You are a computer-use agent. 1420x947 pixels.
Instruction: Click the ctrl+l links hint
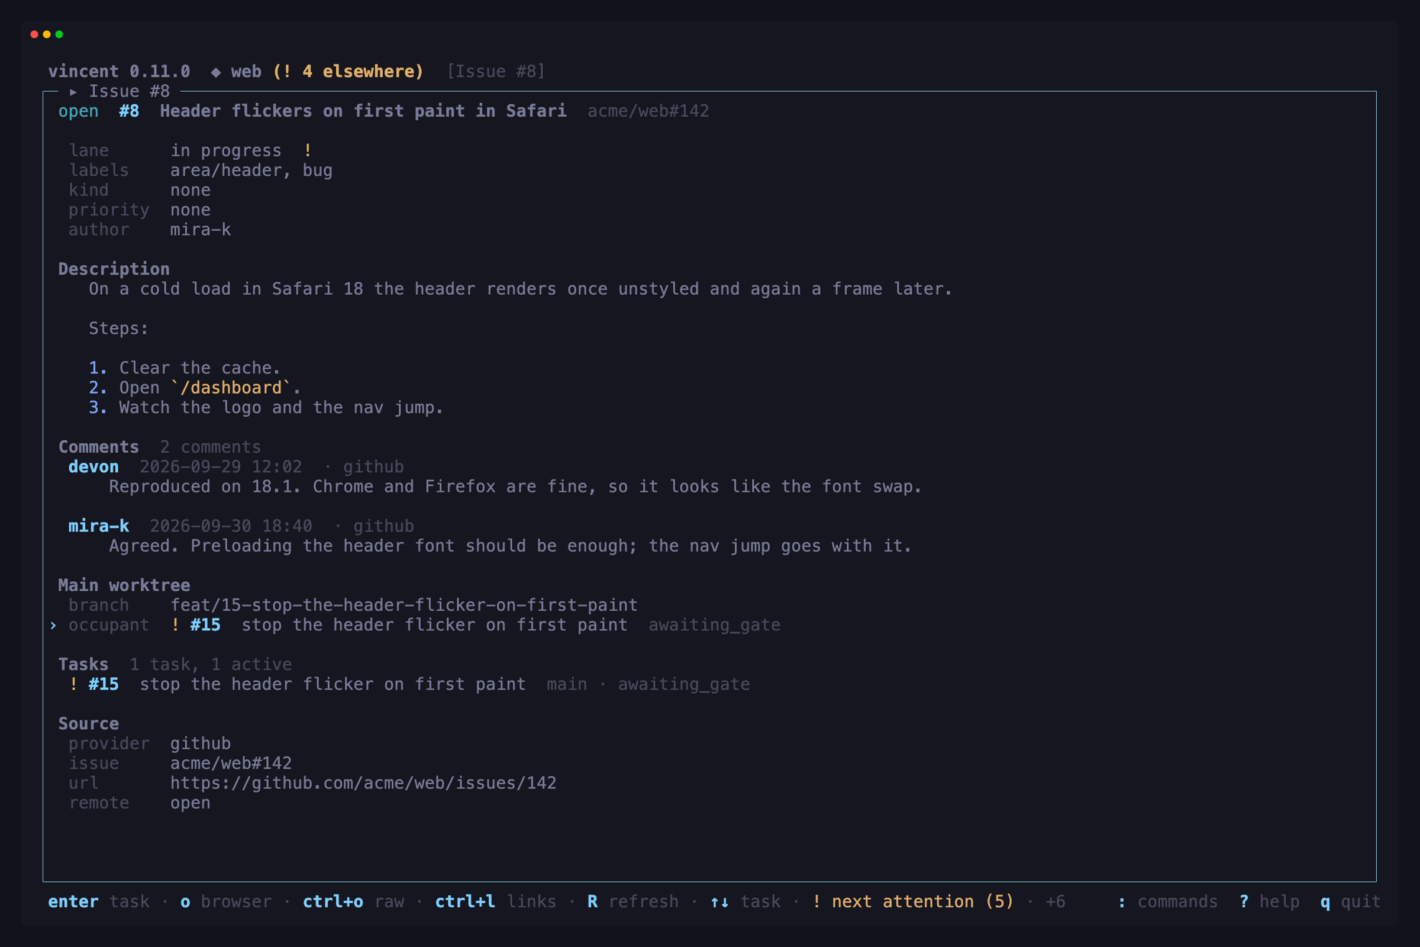496,901
